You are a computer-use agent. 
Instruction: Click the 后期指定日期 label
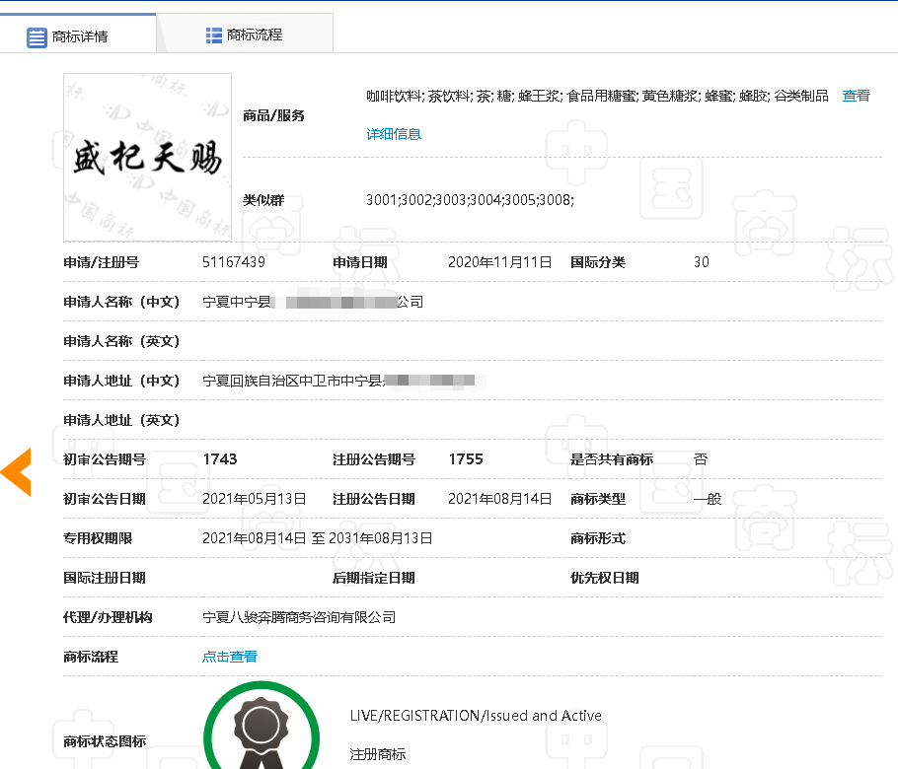pyautogui.click(x=373, y=578)
